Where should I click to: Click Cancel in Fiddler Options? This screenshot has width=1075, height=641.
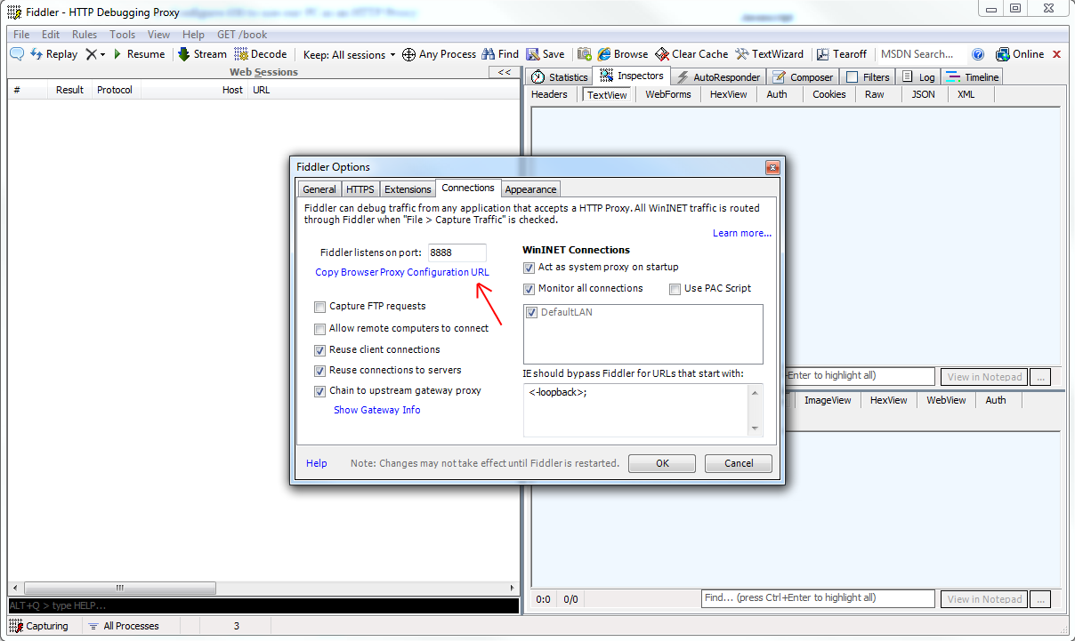click(739, 463)
